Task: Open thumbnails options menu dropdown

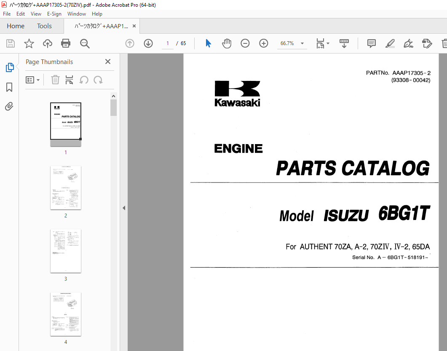Action: pyautogui.click(x=32, y=80)
